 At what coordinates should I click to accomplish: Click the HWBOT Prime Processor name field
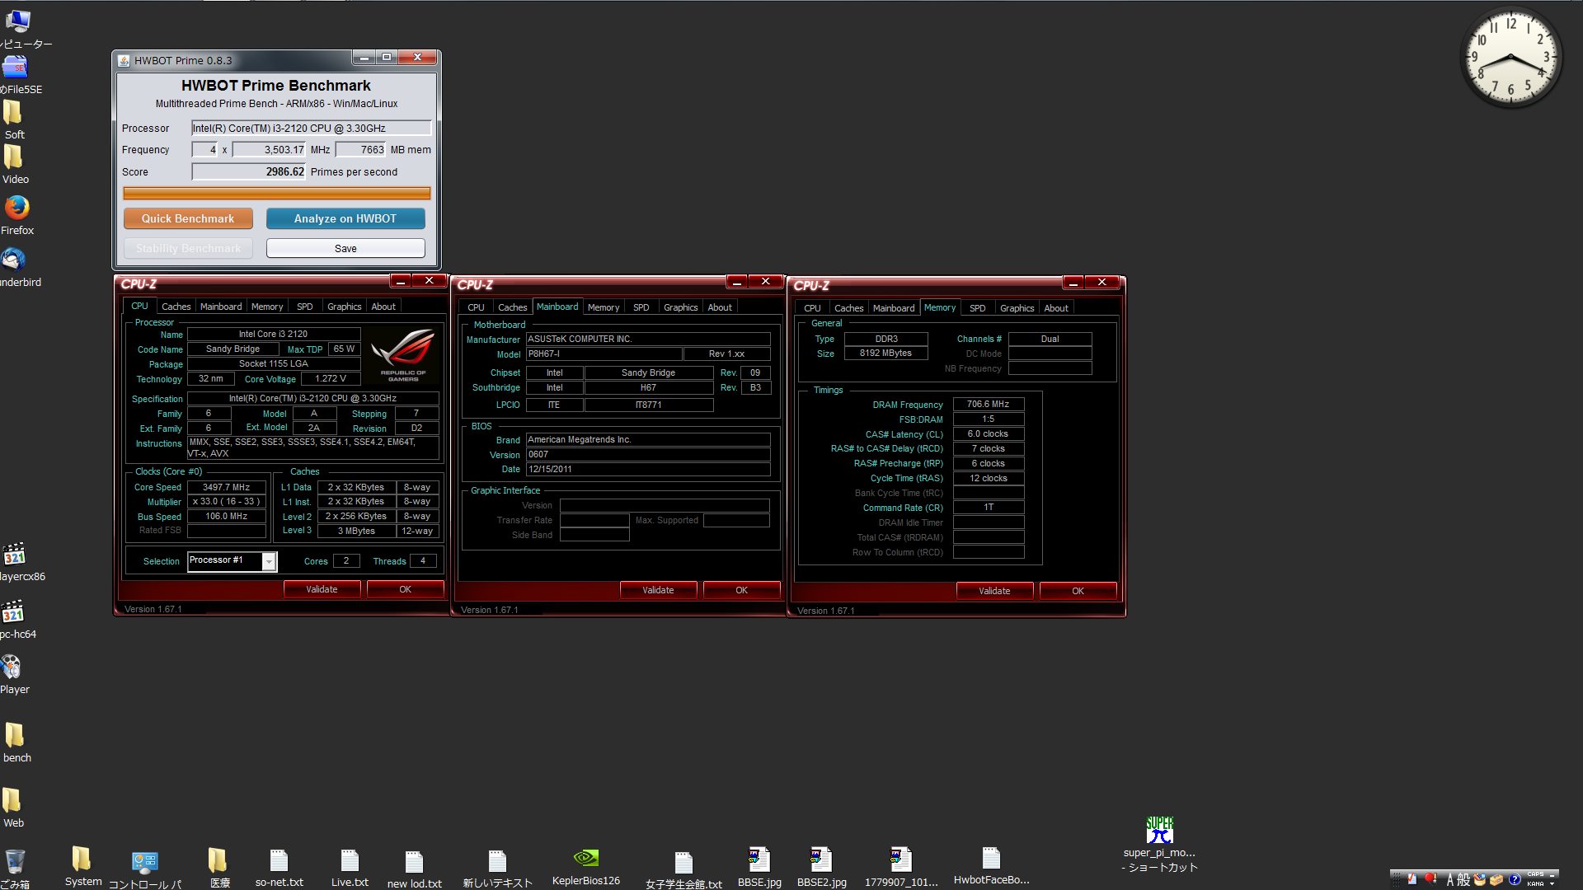(x=311, y=128)
